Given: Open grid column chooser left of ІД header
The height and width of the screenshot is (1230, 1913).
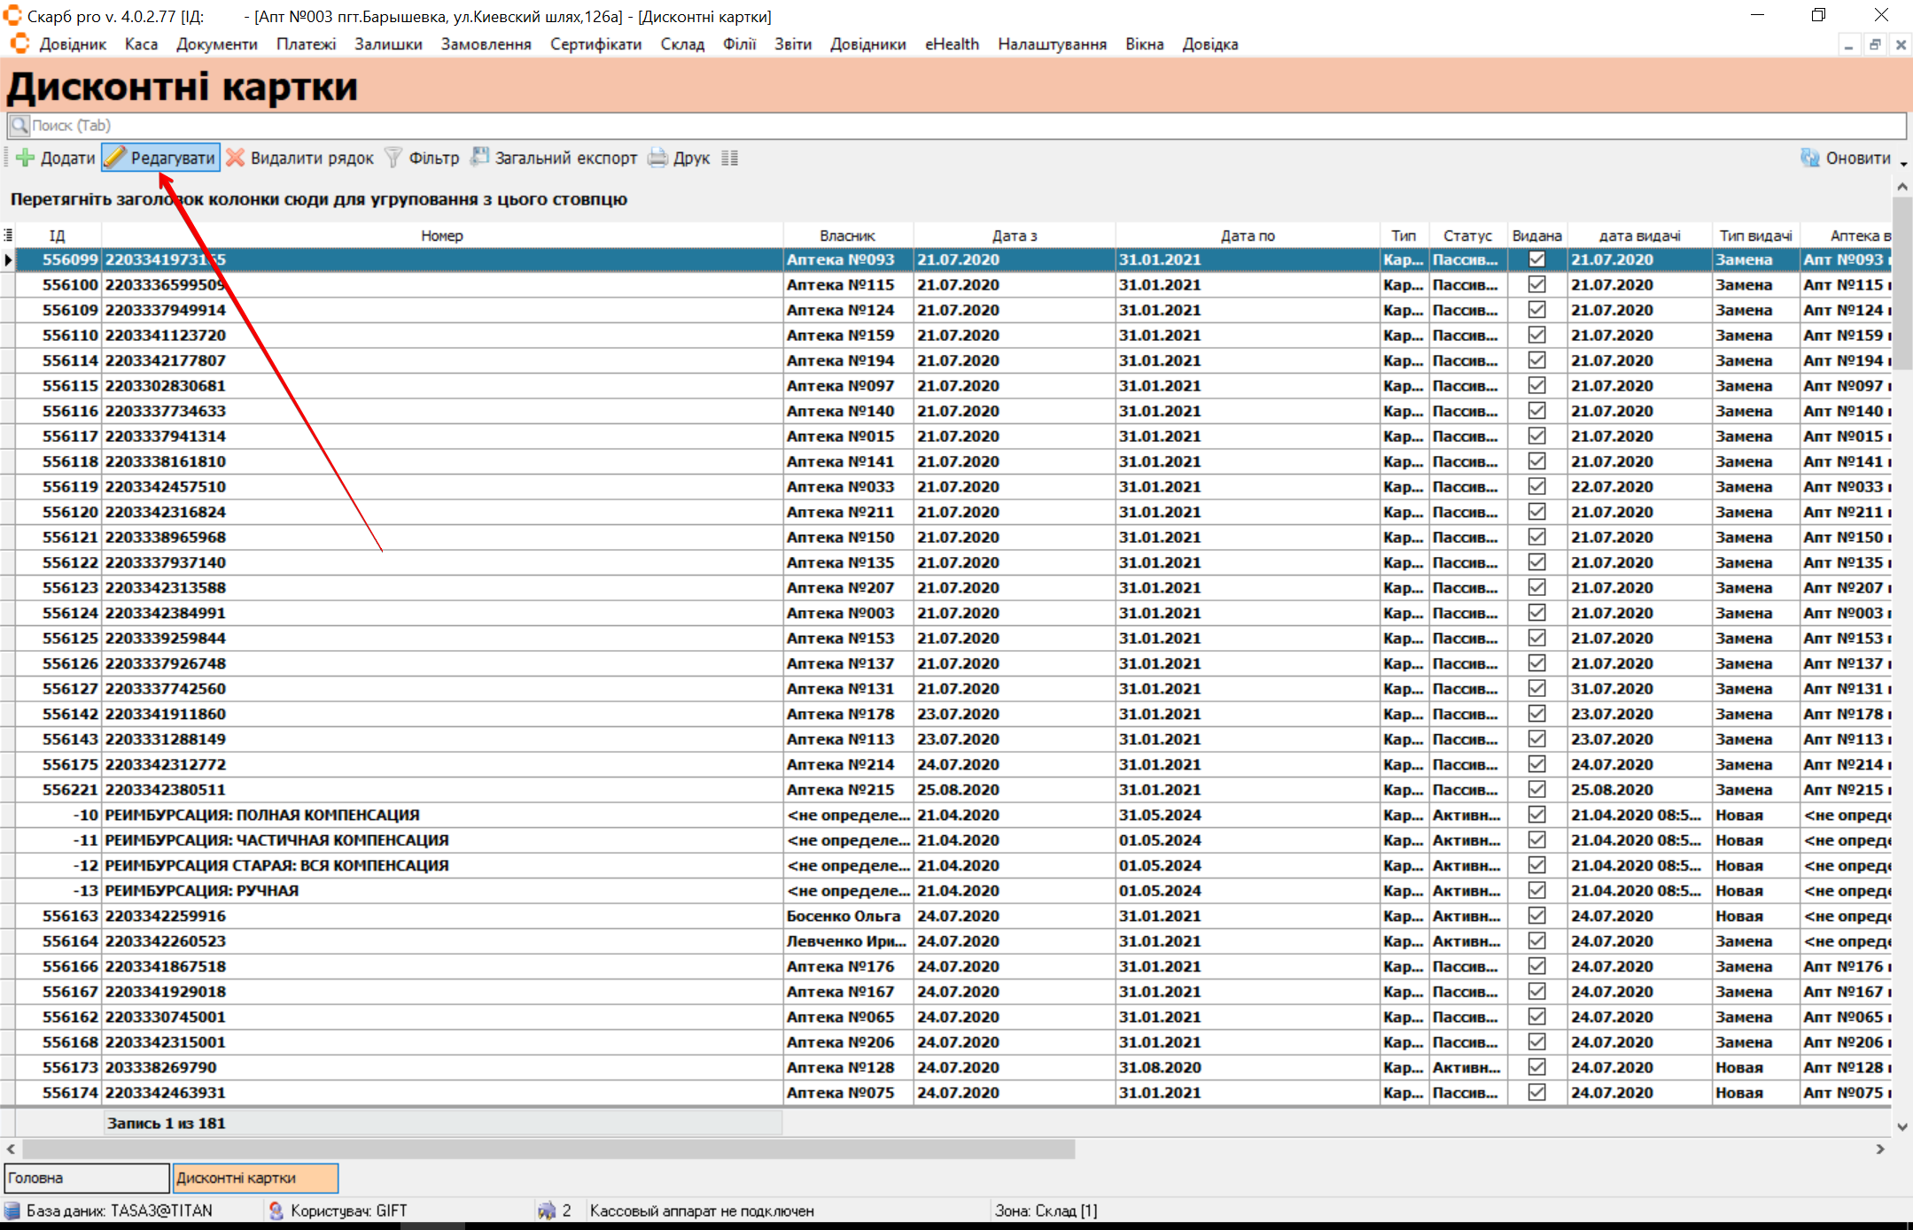Looking at the screenshot, I should click(x=8, y=236).
